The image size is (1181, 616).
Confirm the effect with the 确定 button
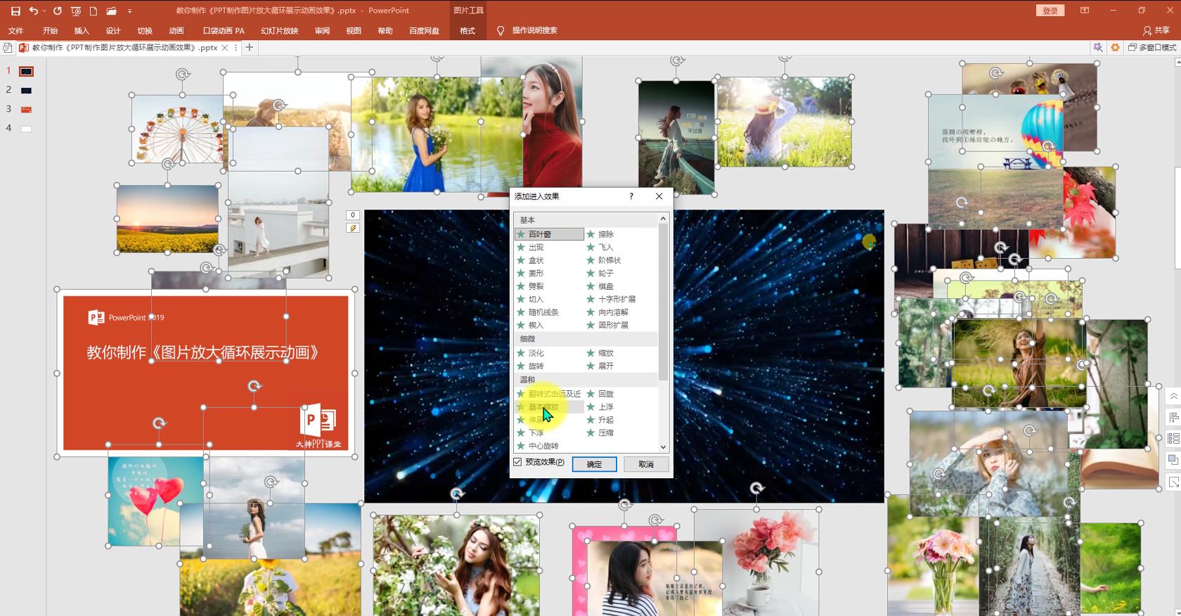[x=594, y=464]
